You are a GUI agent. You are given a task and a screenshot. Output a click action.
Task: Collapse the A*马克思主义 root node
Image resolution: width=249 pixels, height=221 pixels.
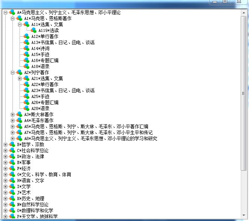(5, 12)
